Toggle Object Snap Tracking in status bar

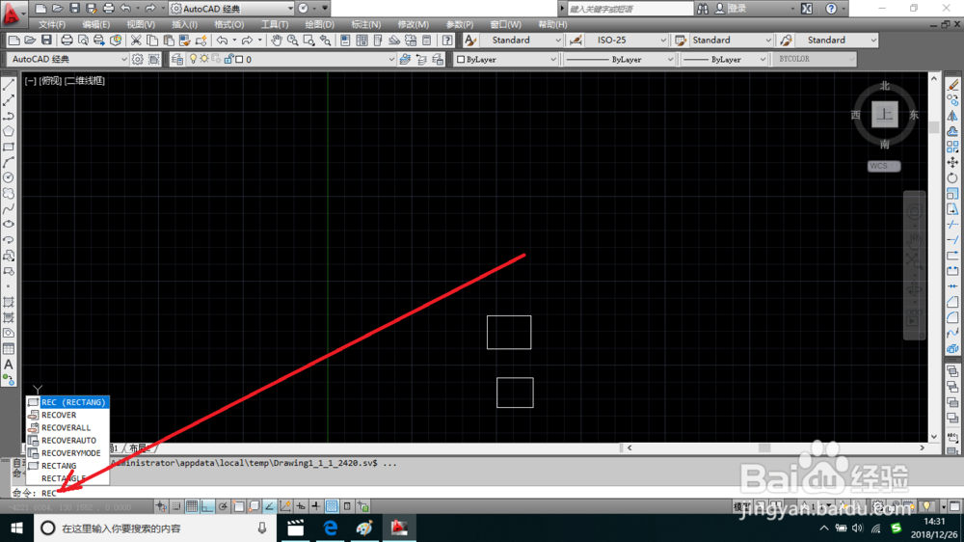pyautogui.click(x=269, y=506)
